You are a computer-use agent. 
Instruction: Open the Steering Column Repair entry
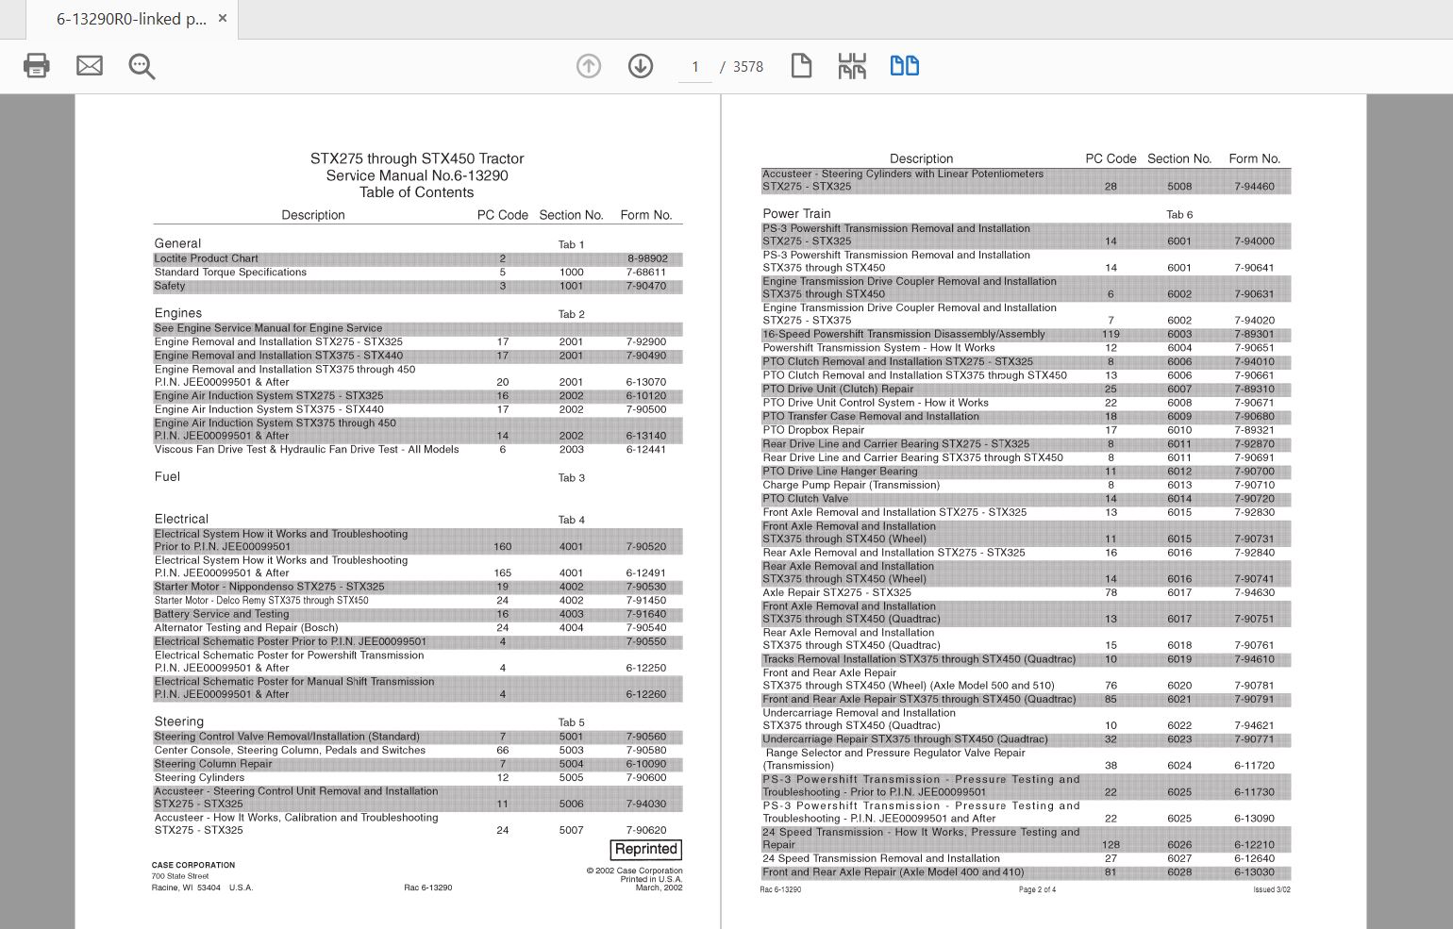[x=213, y=764]
